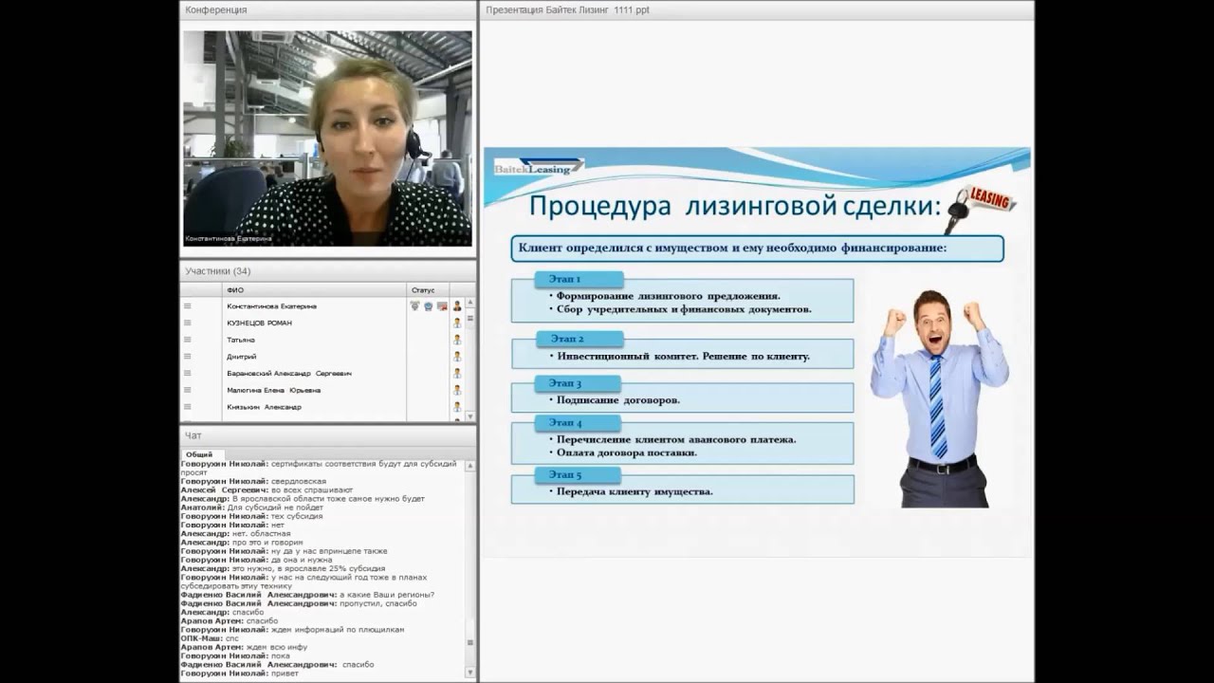Click user icon for Малогина Елена Юрьевна
The image size is (1214, 683).
[x=457, y=390]
